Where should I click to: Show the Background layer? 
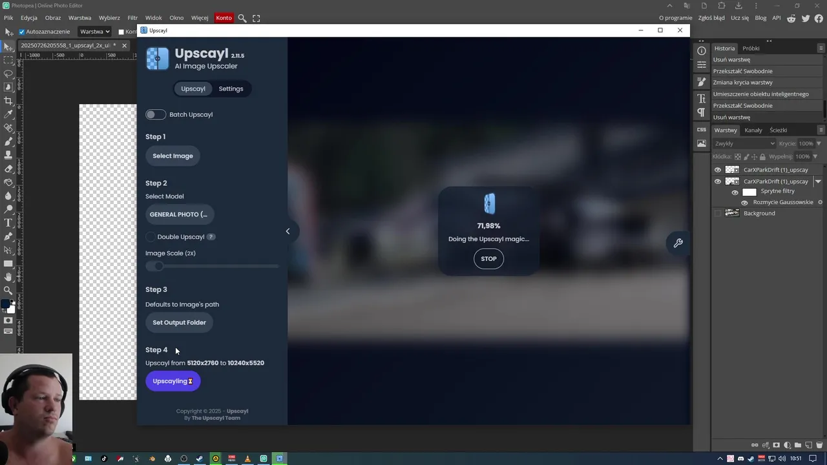pos(718,213)
